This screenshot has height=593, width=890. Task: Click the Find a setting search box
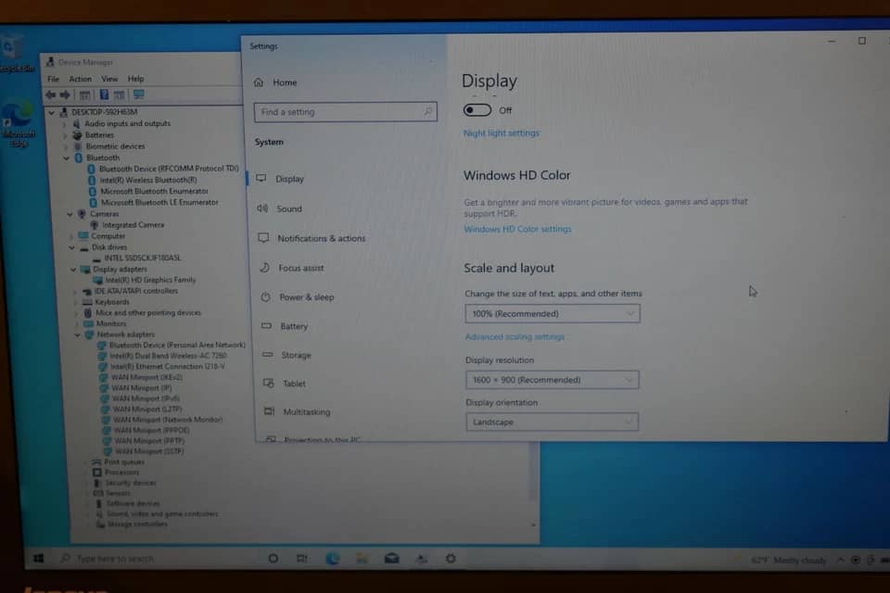tap(345, 112)
